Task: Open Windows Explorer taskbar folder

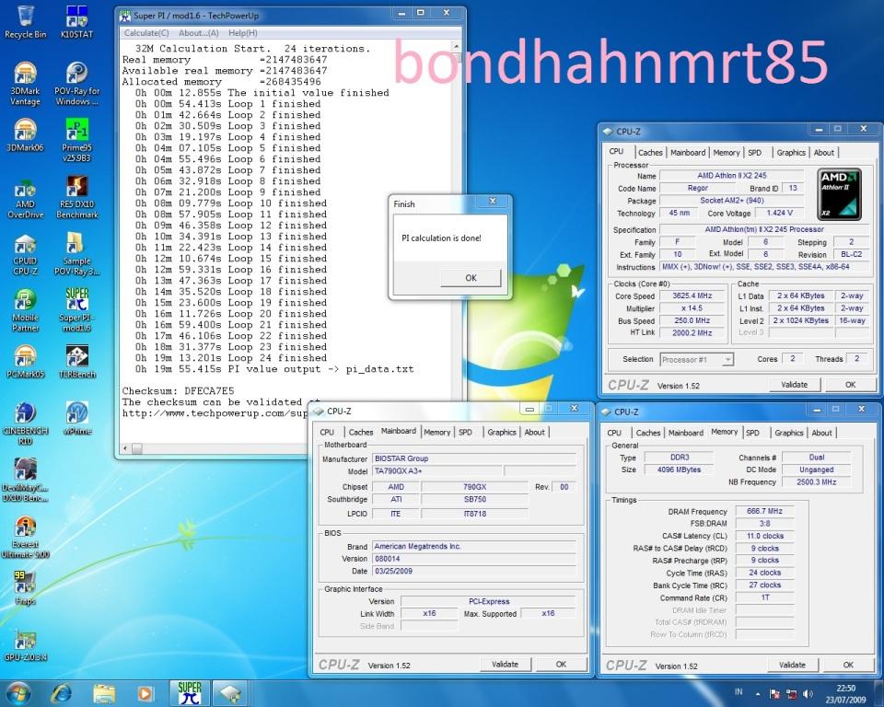Action: click(x=104, y=693)
